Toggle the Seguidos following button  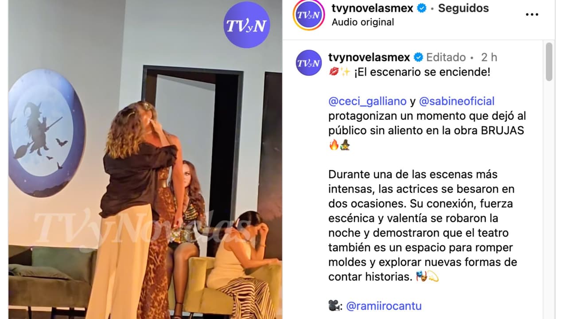[x=463, y=8]
